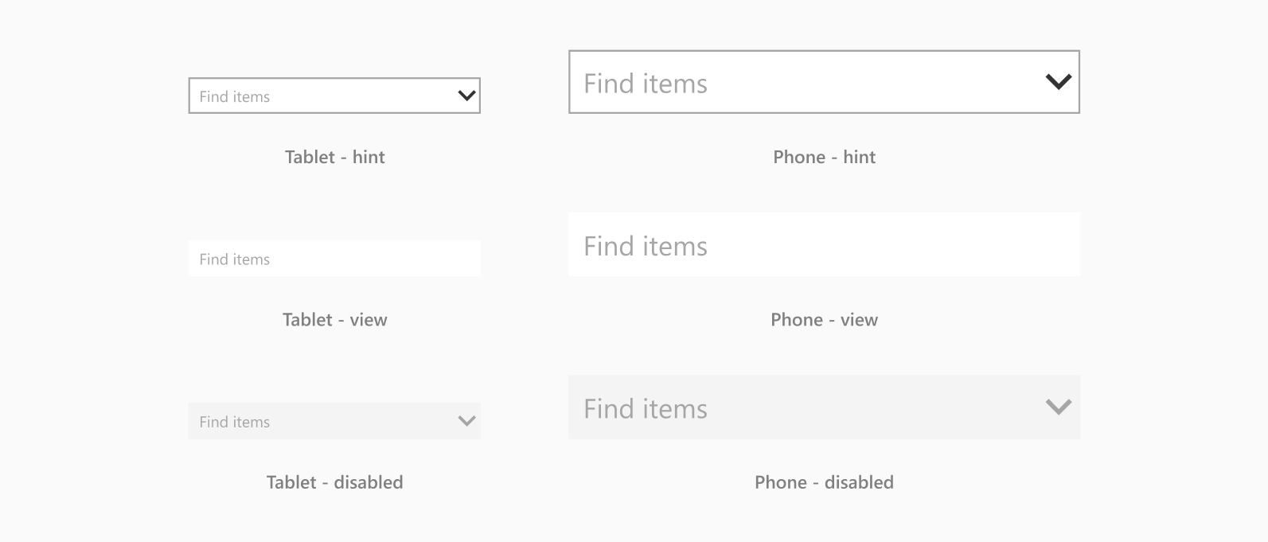The image size is (1268, 542).
Task: Click the 'Phone - disabled' caption
Action: tap(824, 482)
